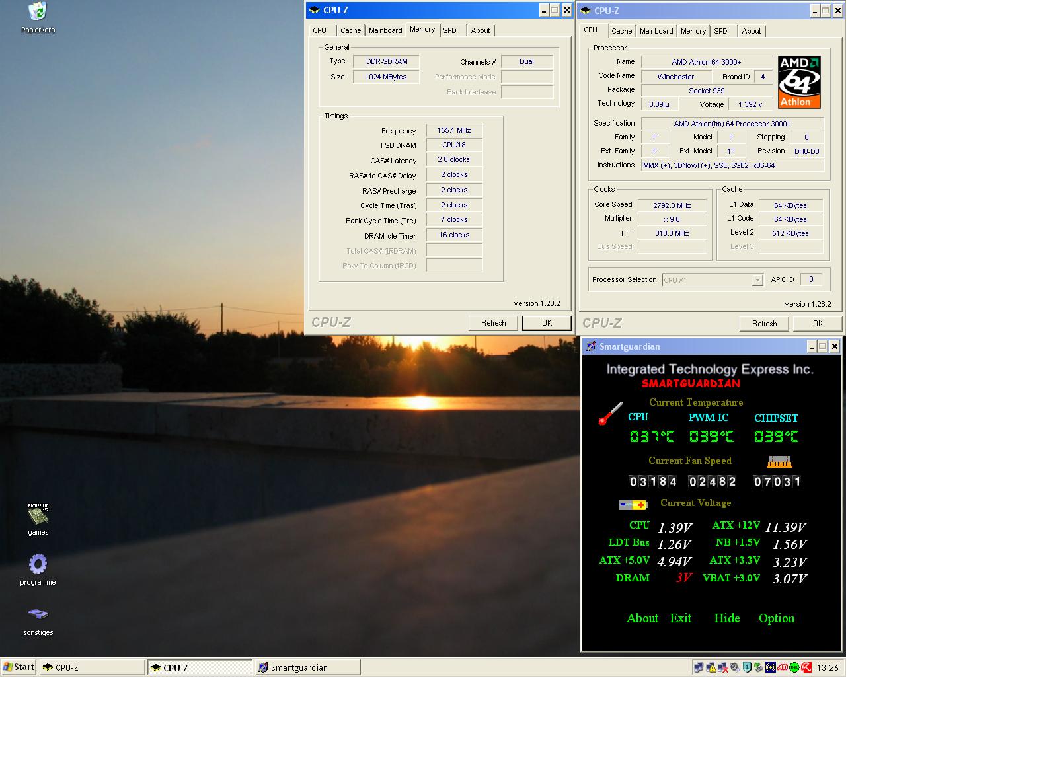Click the Hide link in Smartguardian
This screenshot has height=781, width=1041.
click(x=726, y=618)
